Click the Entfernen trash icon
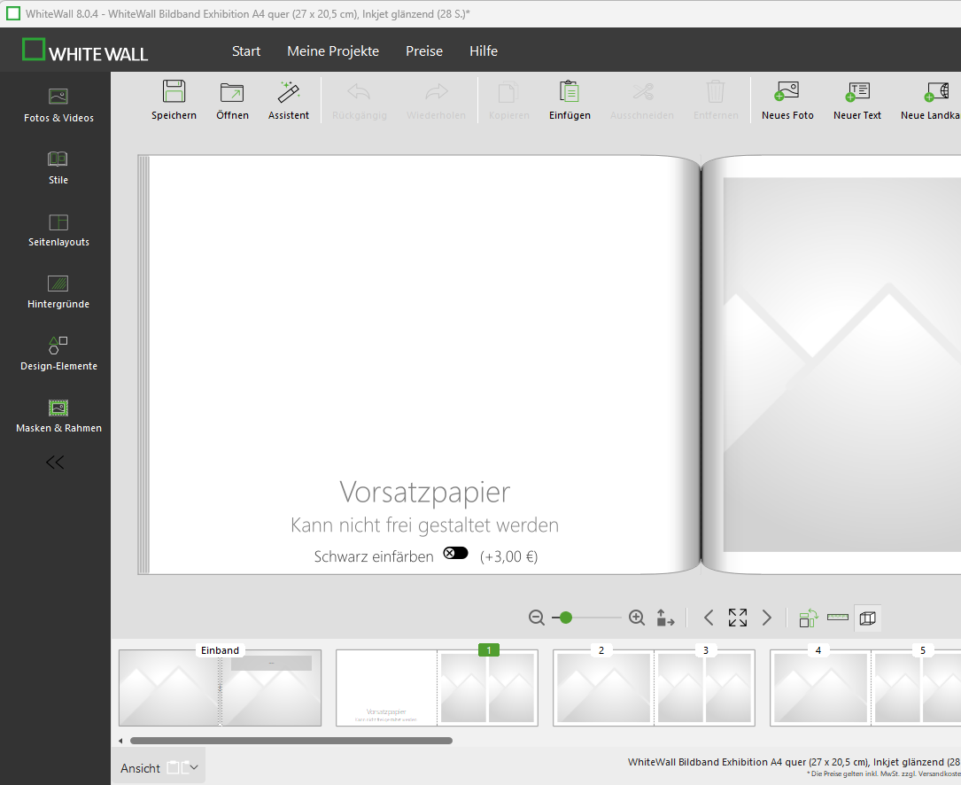 (x=716, y=92)
